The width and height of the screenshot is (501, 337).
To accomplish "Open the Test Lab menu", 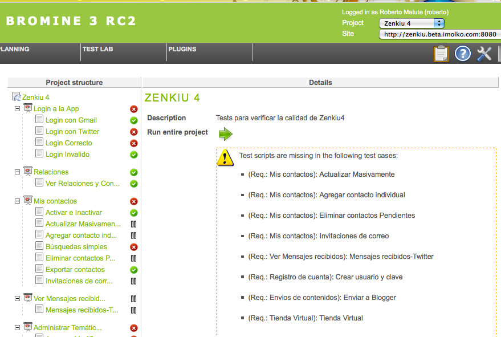I will 98,49.
